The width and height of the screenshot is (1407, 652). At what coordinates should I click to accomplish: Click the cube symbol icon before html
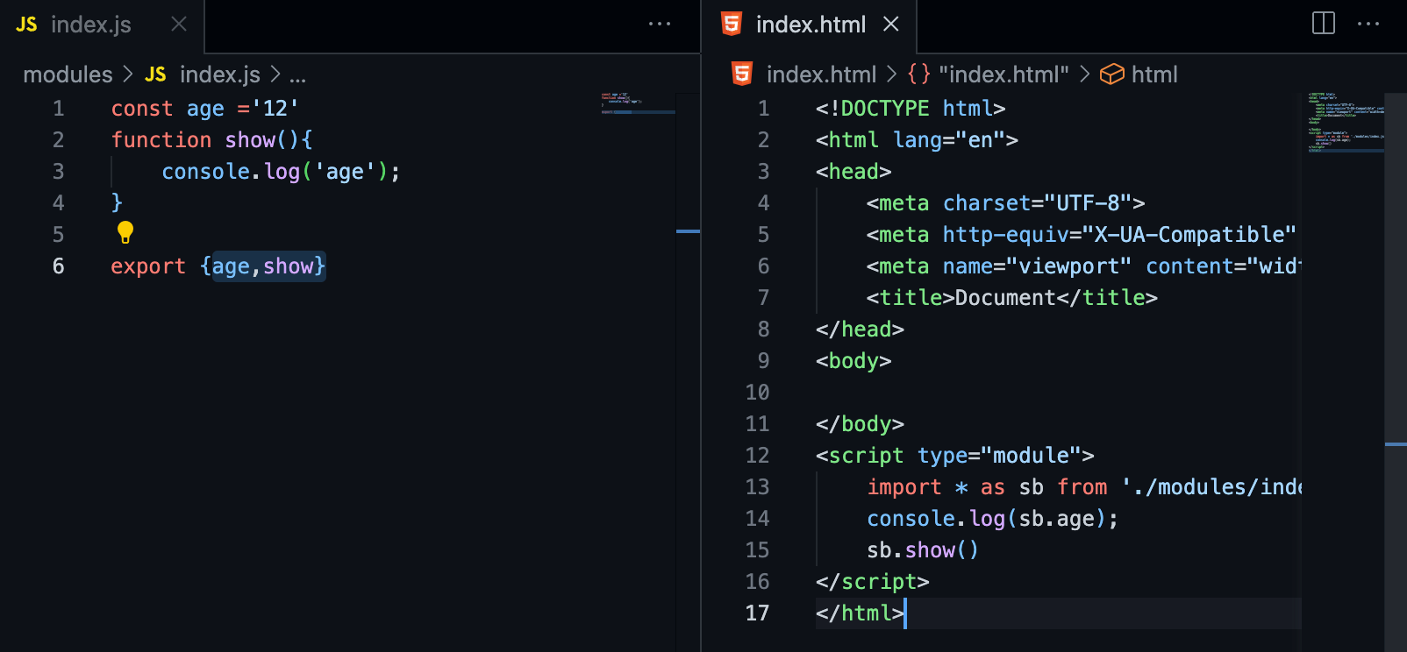[x=1111, y=74]
